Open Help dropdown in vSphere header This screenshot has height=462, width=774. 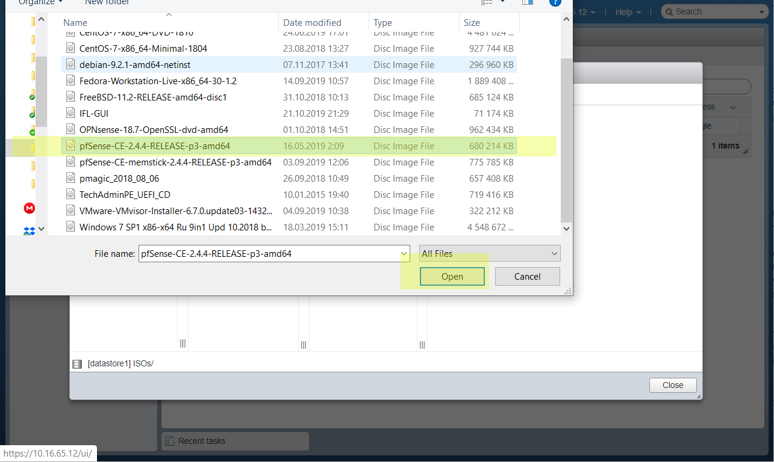click(628, 12)
